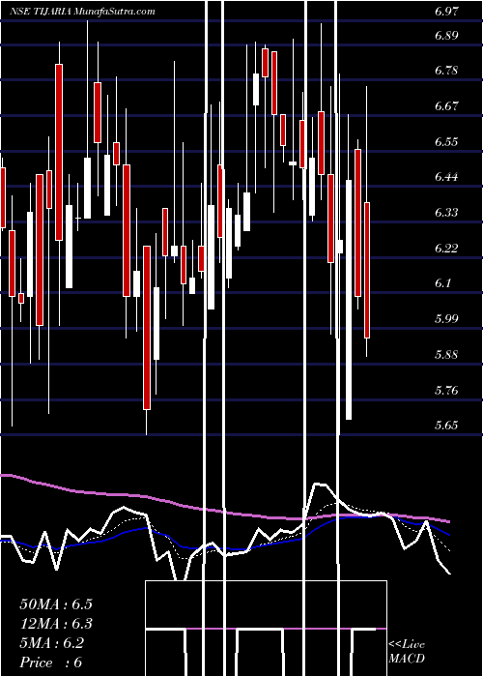Click the 5MA : 6.2 readout

(51, 643)
